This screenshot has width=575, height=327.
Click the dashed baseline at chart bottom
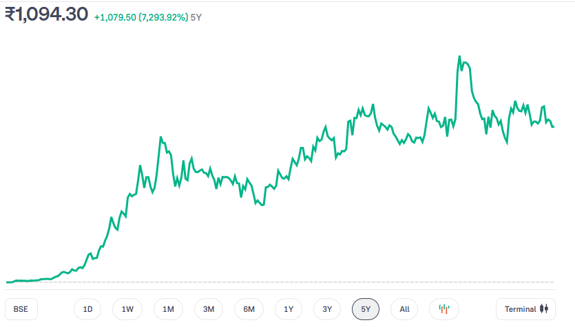pos(275,282)
